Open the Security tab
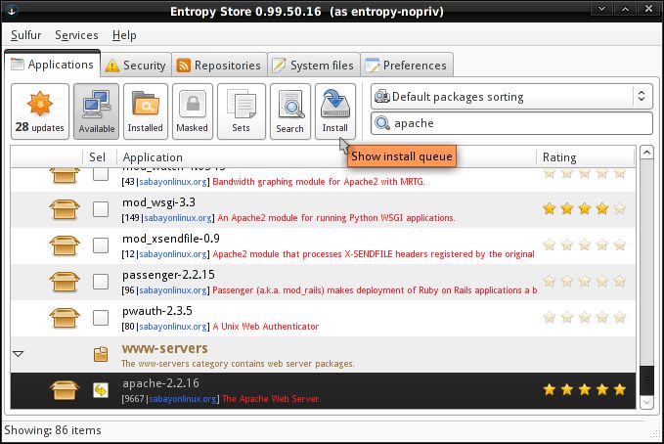Screen dimensions: 664x444 (x=136, y=66)
